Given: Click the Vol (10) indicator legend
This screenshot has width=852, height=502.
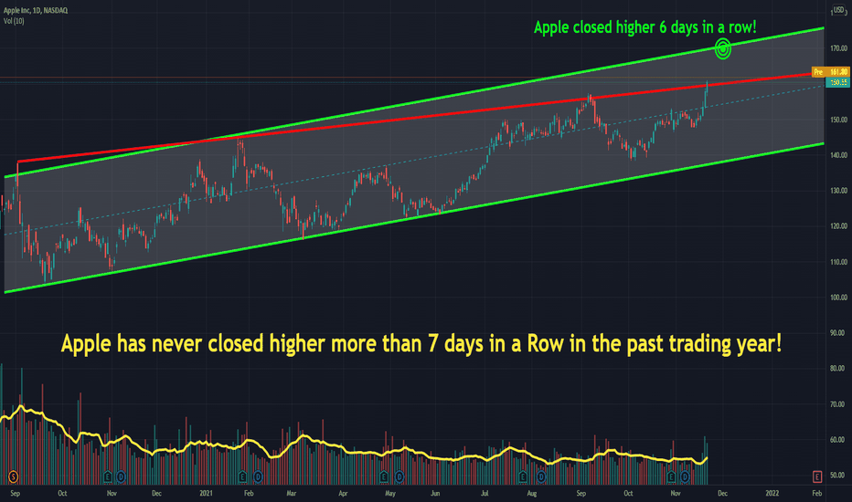Looking at the screenshot, I should point(14,21).
